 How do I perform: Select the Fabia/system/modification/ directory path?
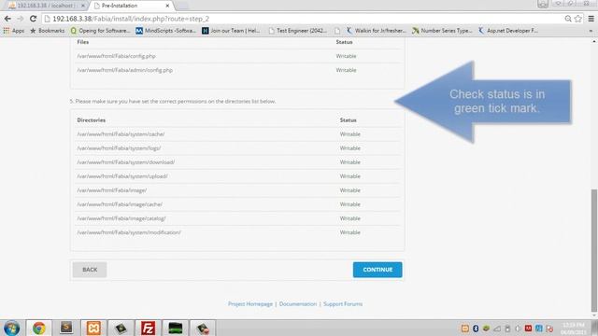[129, 232]
